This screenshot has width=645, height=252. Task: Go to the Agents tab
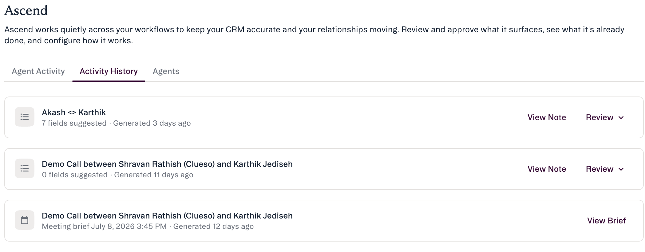click(x=166, y=71)
